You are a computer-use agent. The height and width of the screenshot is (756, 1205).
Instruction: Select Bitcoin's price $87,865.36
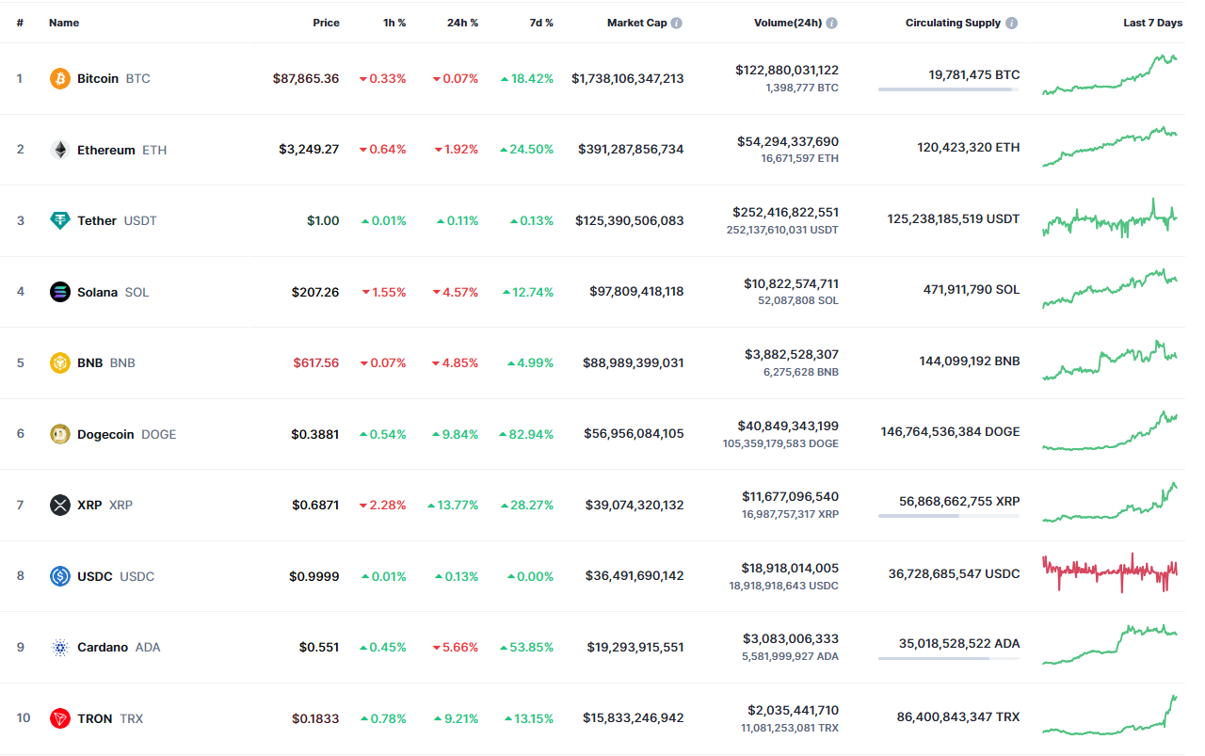(x=306, y=78)
